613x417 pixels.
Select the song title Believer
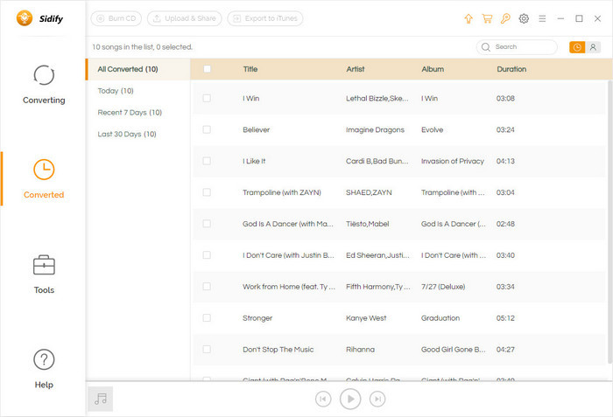point(256,129)
